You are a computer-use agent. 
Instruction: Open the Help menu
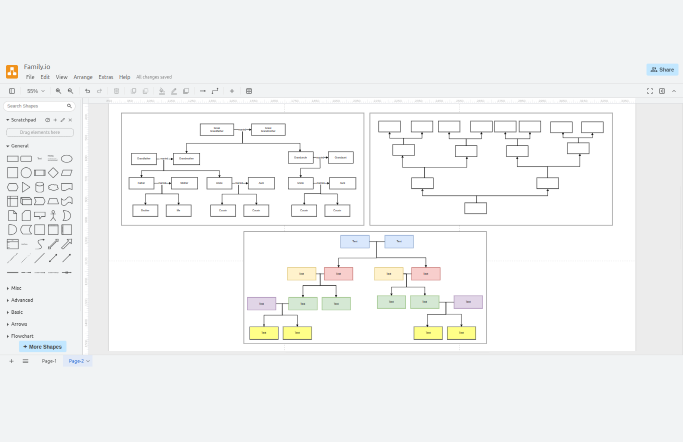pyautogui.click(x=125, y=77)
